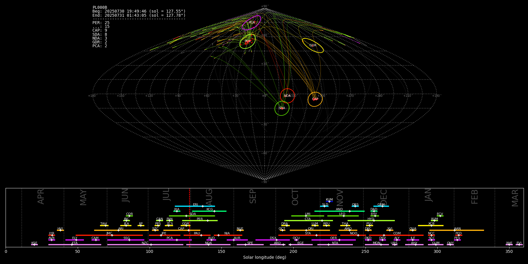
Task: Click the +90° label at map top
Action: point(265,6)
